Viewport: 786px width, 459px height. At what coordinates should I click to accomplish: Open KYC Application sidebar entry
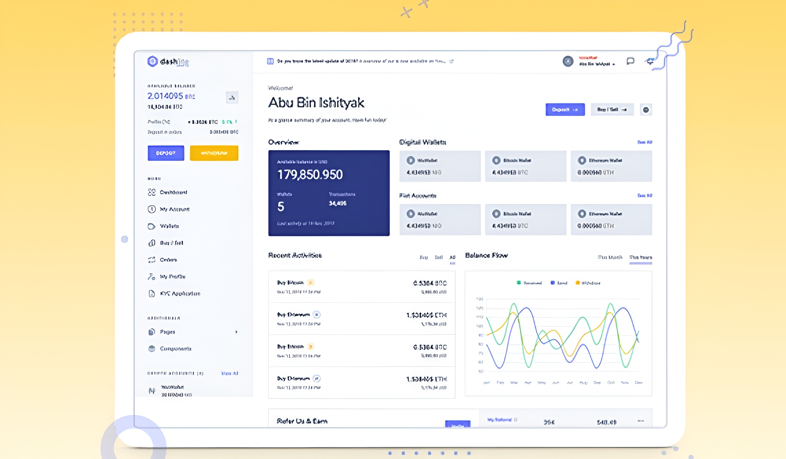point(180,294)
